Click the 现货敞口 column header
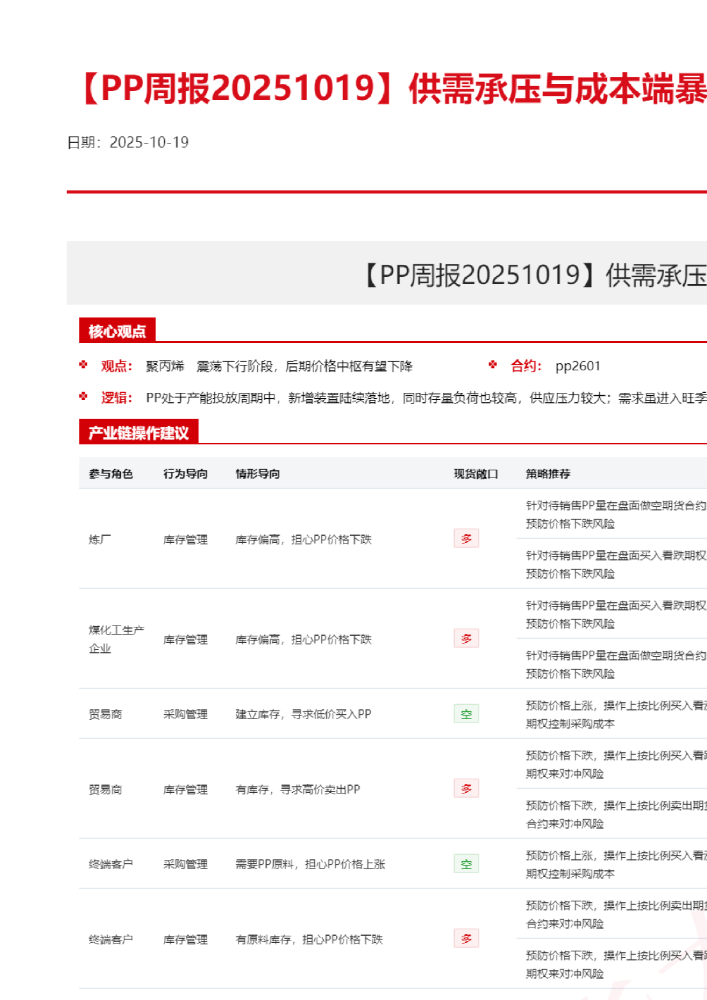 click(x=475, y=474)
